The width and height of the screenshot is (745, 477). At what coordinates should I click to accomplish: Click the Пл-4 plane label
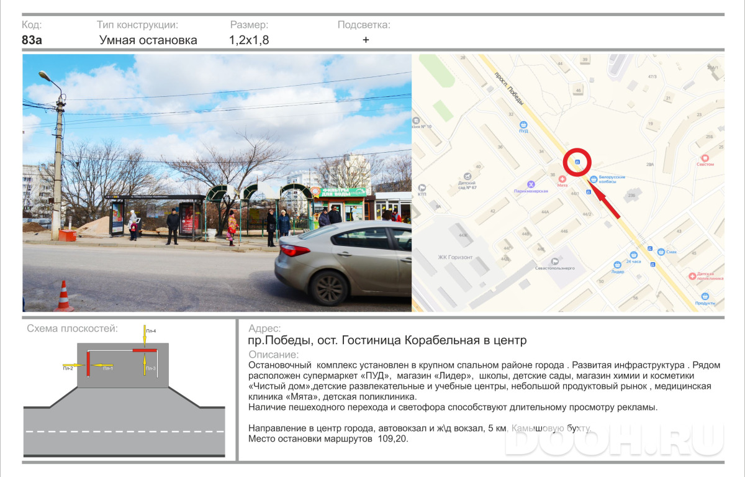point(151,331)
